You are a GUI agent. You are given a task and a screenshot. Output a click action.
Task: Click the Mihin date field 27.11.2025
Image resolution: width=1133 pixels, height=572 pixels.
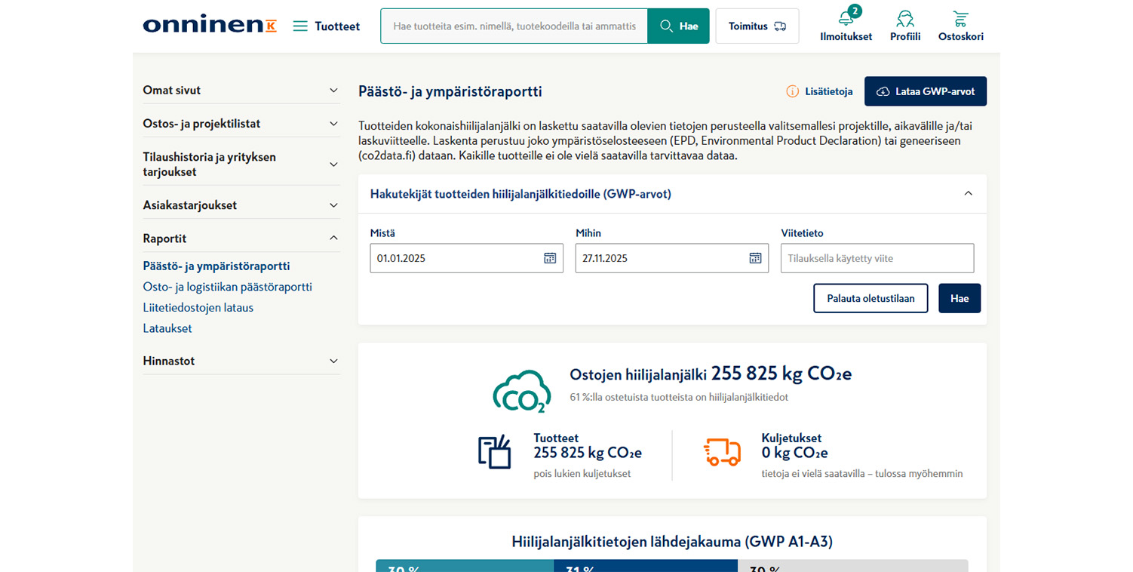pos(672,258)
